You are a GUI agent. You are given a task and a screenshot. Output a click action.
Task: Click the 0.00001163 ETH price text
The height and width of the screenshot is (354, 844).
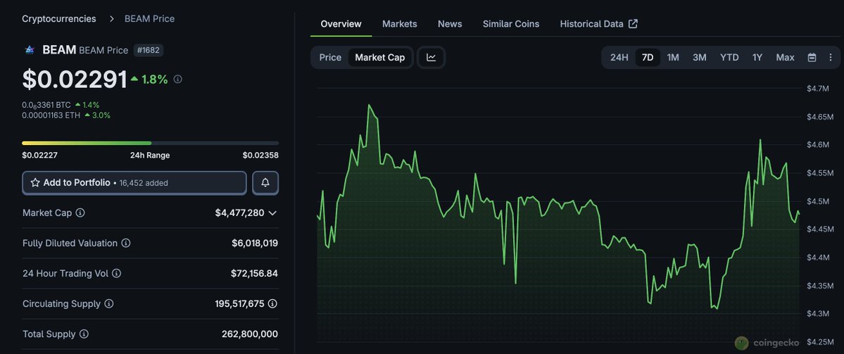[x=51, y=115]
